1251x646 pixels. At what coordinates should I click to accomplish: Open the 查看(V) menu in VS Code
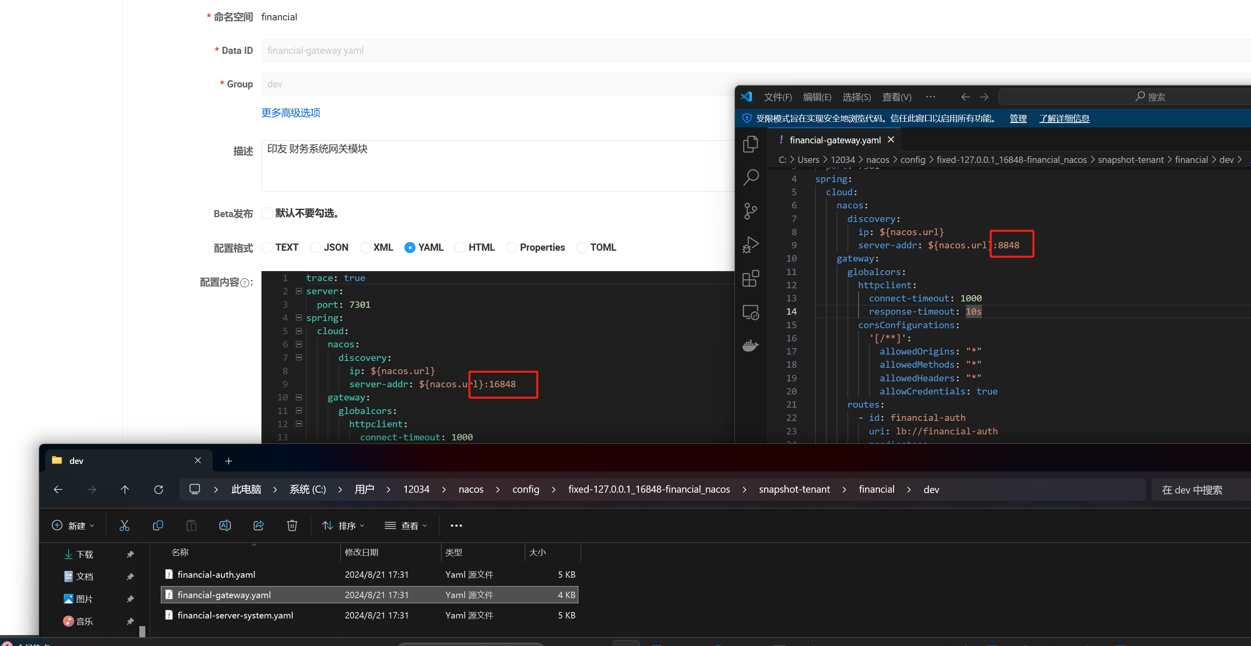coord(897,97)
